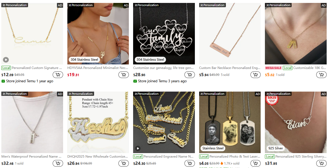Image resolution: width=332 pixels, height=168 pixels.
Task: Open the Our Family hearts necklace image
Action: pyautogui.click(x=164, y=34)
